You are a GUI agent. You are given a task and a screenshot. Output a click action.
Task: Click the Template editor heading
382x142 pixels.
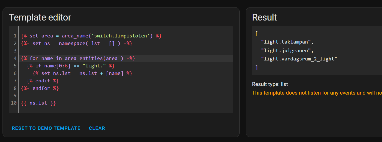pos(40,17)
